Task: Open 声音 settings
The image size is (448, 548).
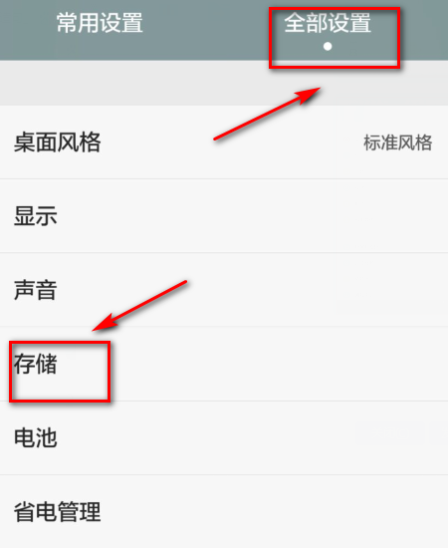Action: pos(224,290)
